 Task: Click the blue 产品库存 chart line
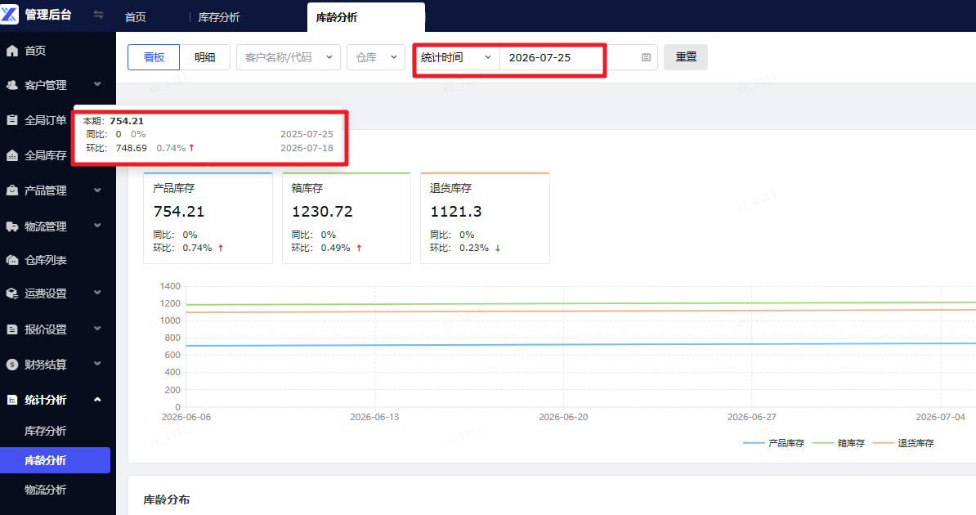point(581,344)
